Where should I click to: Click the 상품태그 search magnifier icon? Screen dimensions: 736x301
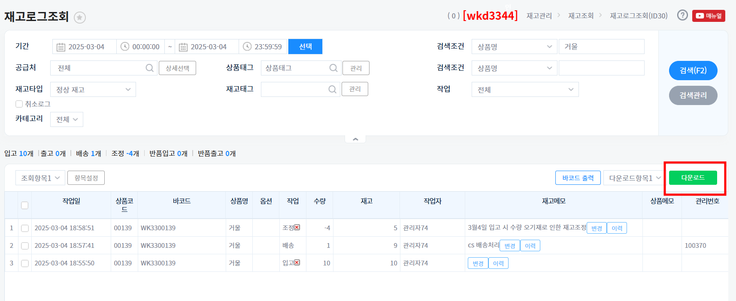(x=333, y=68)
